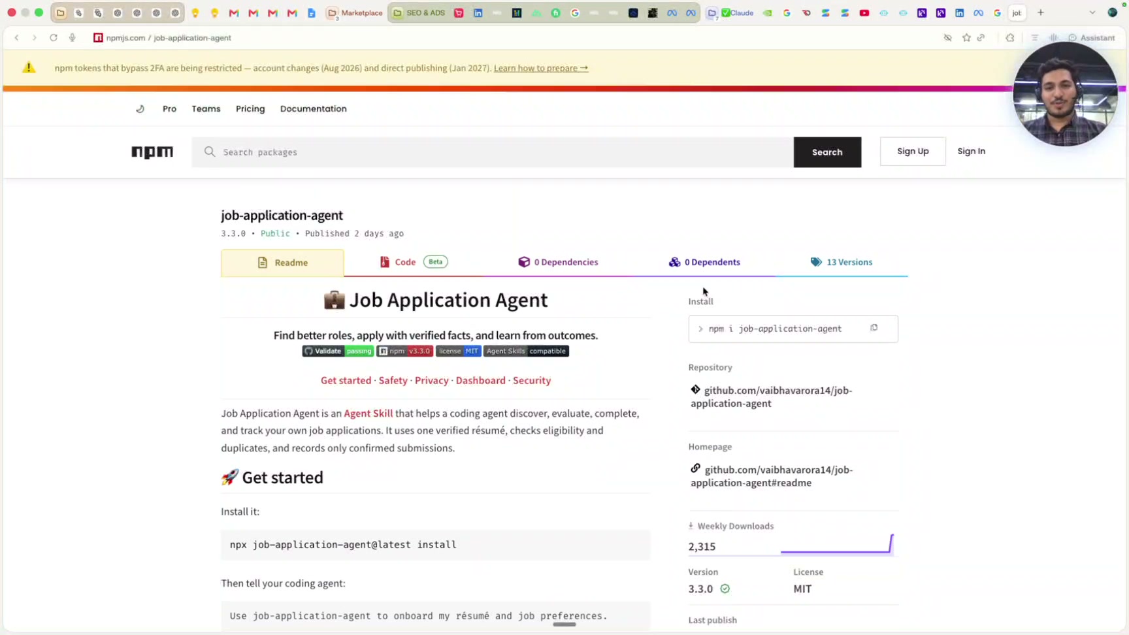Image resolution: width=1129 pixels, height=635 pixels.
Task: Open the browser profile avatar
Action: 1113,12
